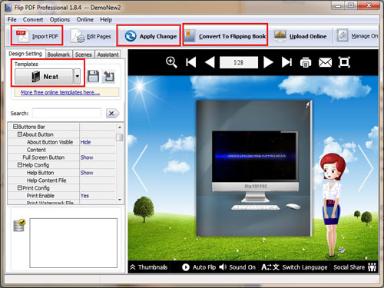Open the Online menu
384x288 pixels.
point(84,19)
